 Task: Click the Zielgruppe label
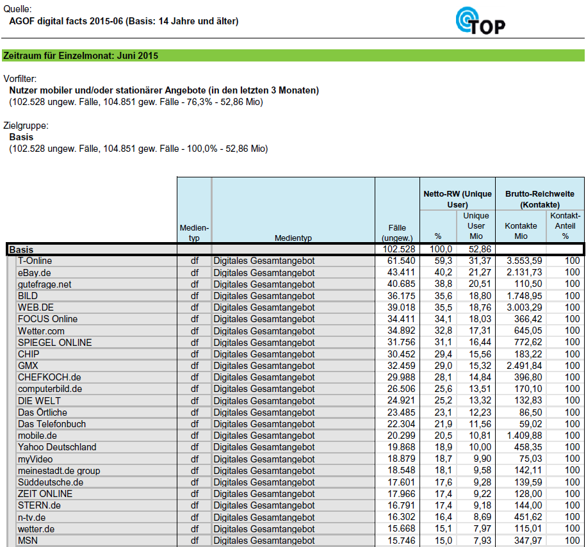26,126
